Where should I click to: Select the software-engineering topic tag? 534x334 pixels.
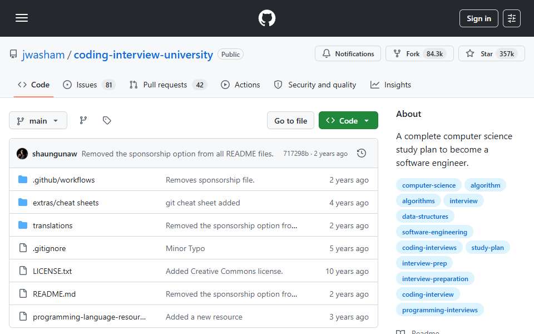tap(434, 232)
